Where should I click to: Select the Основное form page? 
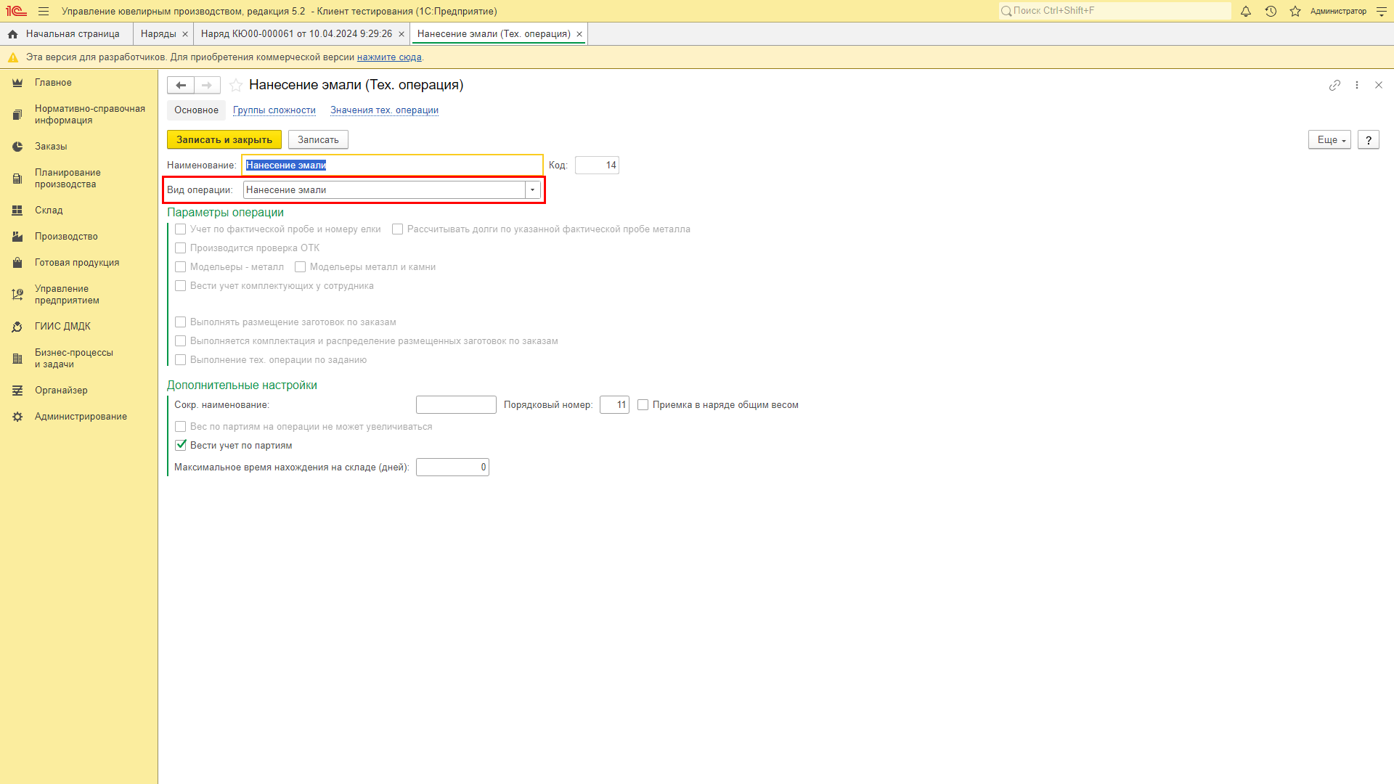(196, 110)
